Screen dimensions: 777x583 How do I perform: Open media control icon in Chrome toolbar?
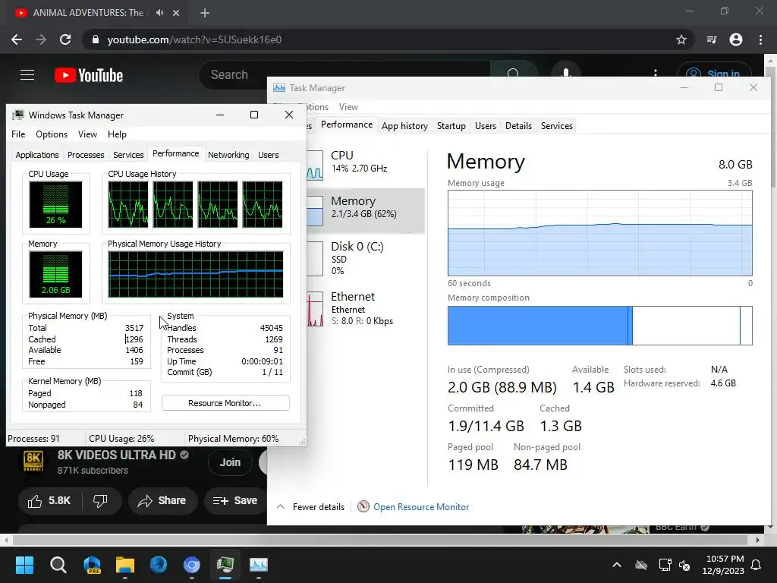712,39
